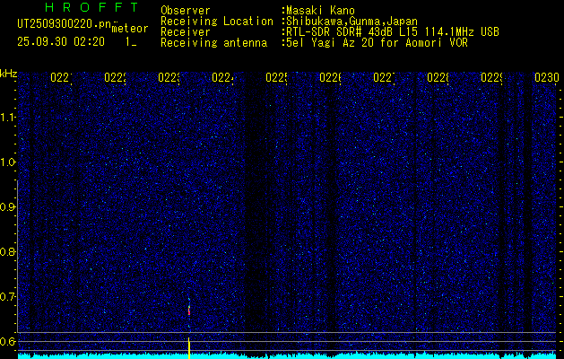Click the 0225 time axis label

[x=276, y=77]
